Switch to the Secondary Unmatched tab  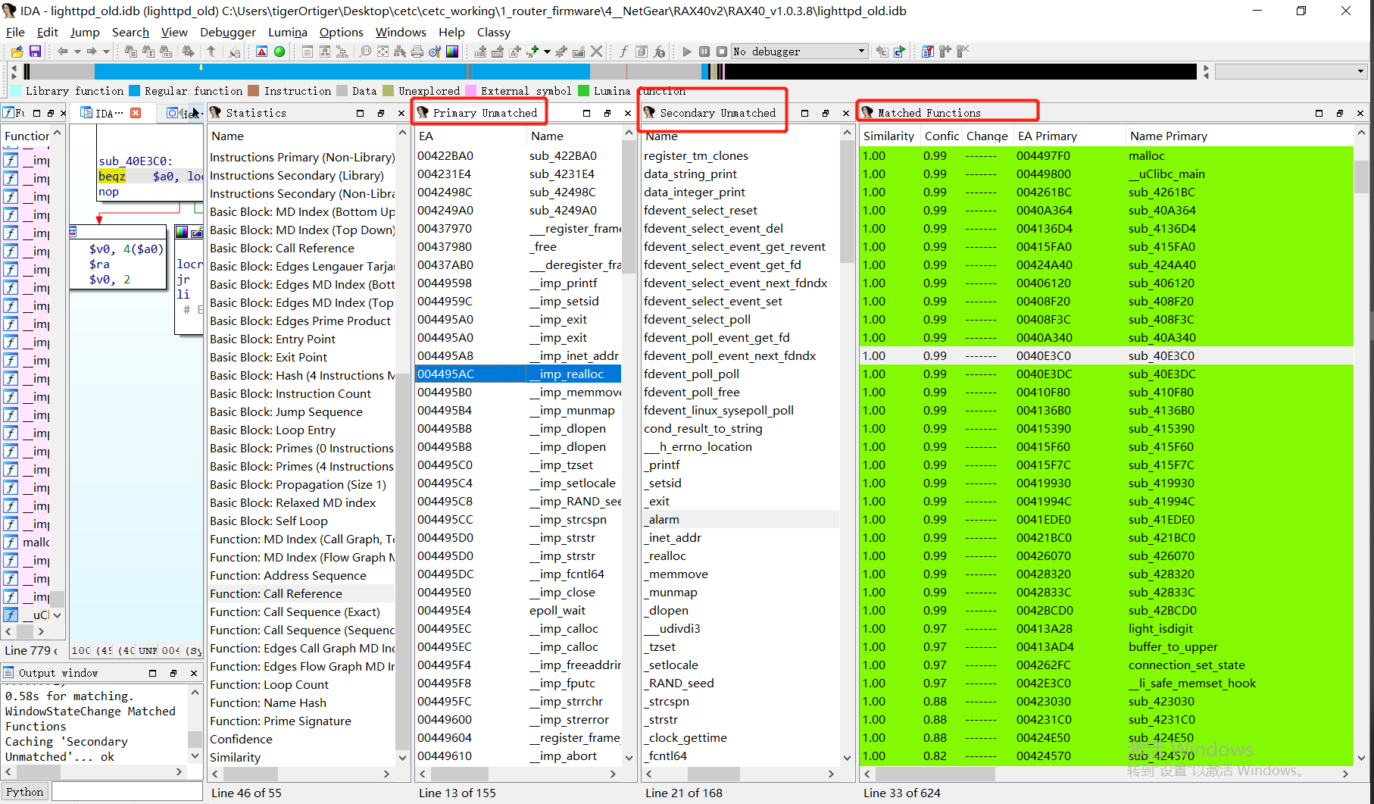[717, 113]
